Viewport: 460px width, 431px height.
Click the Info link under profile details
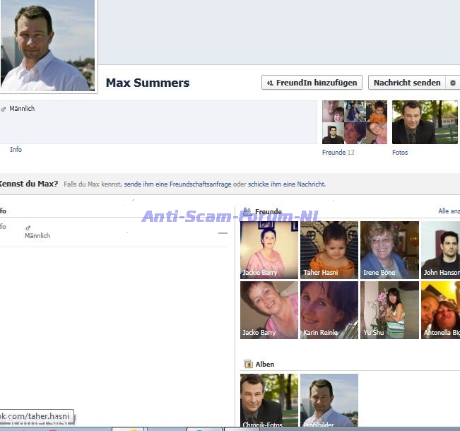[x=16, y=150]
